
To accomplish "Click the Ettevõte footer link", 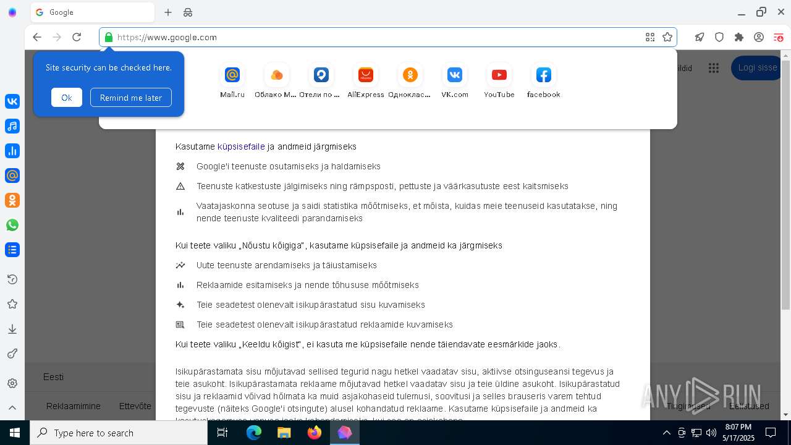I will 135,406.
